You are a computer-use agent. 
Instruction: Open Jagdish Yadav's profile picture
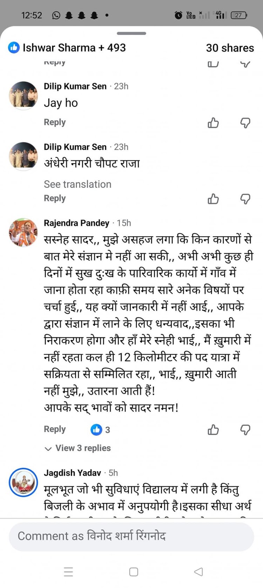point(23,482)
